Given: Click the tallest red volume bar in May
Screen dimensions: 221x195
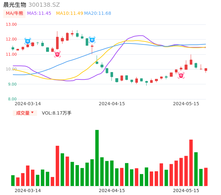Looking at the screenshot, I should 191,162.
